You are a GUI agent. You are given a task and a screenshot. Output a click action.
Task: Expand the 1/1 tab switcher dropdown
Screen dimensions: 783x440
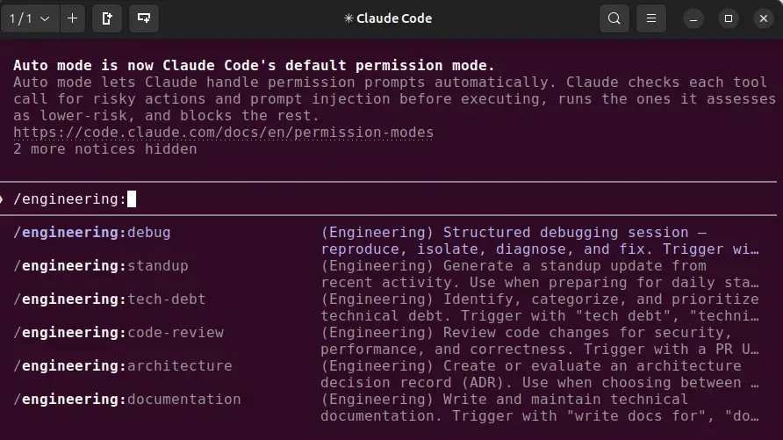(30, 18)
